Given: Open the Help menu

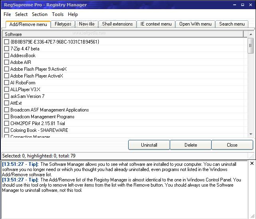Looking at the screenshot, I should pos(73,14).
